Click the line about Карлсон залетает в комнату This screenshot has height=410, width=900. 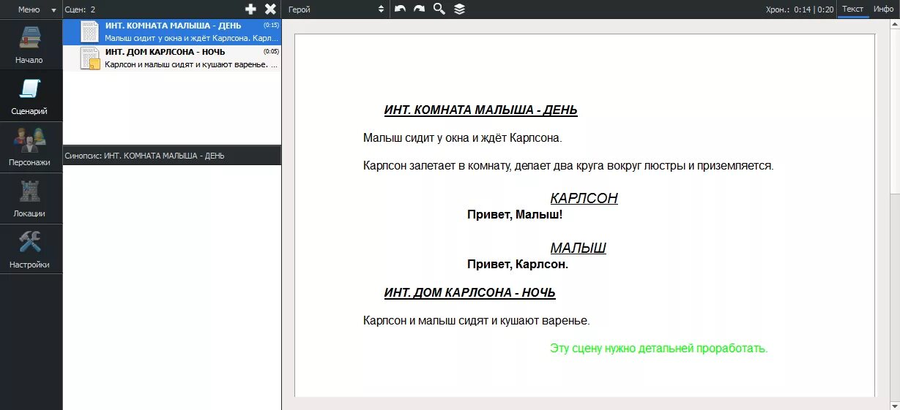(568, 166)
